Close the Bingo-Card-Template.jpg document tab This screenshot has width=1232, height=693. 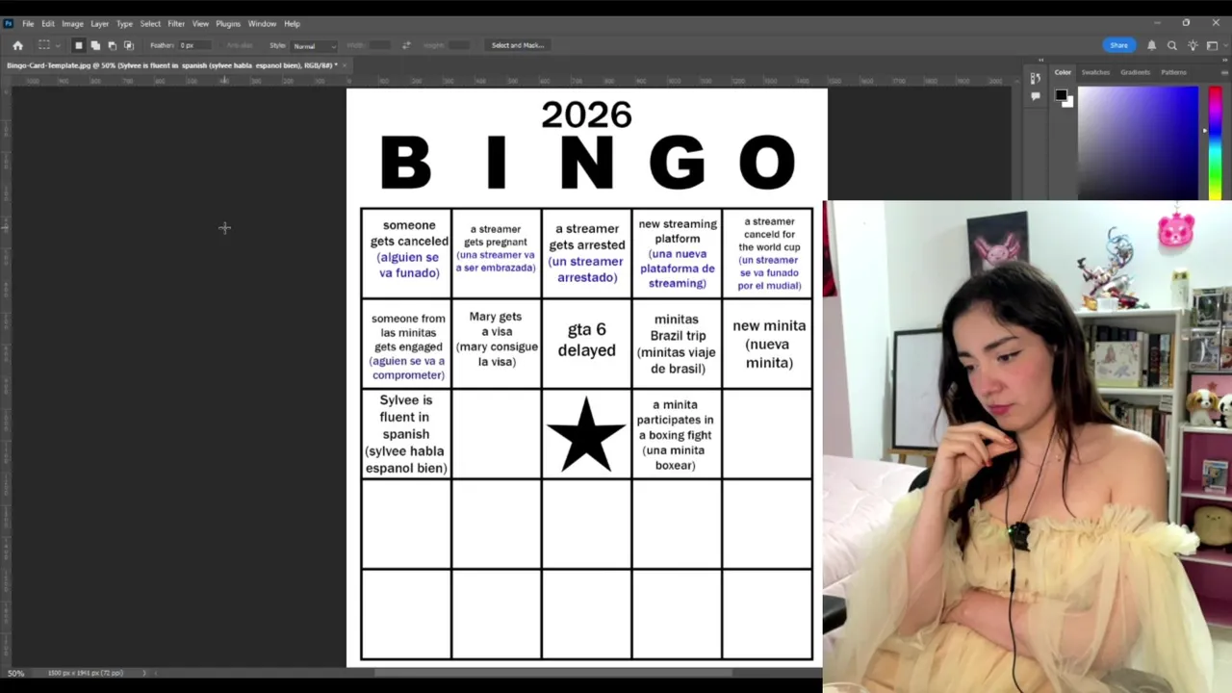click(x=346, y=65)
